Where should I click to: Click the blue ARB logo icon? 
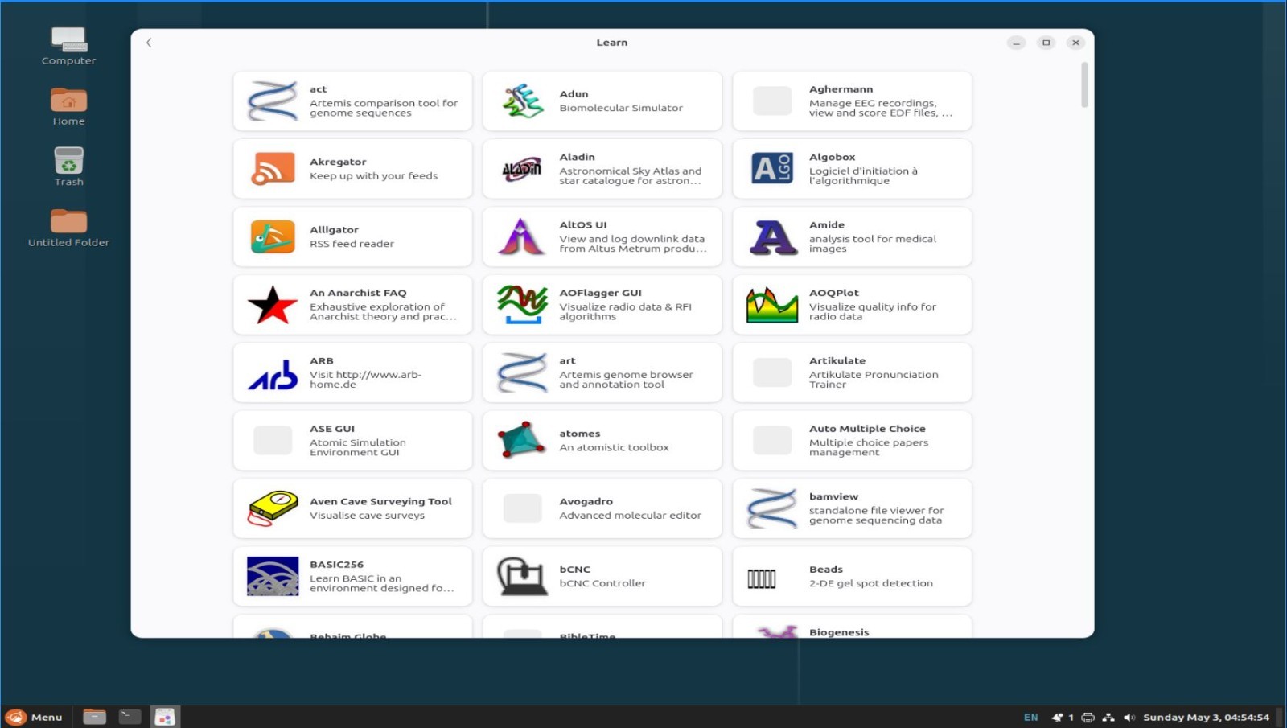[273, 374]
